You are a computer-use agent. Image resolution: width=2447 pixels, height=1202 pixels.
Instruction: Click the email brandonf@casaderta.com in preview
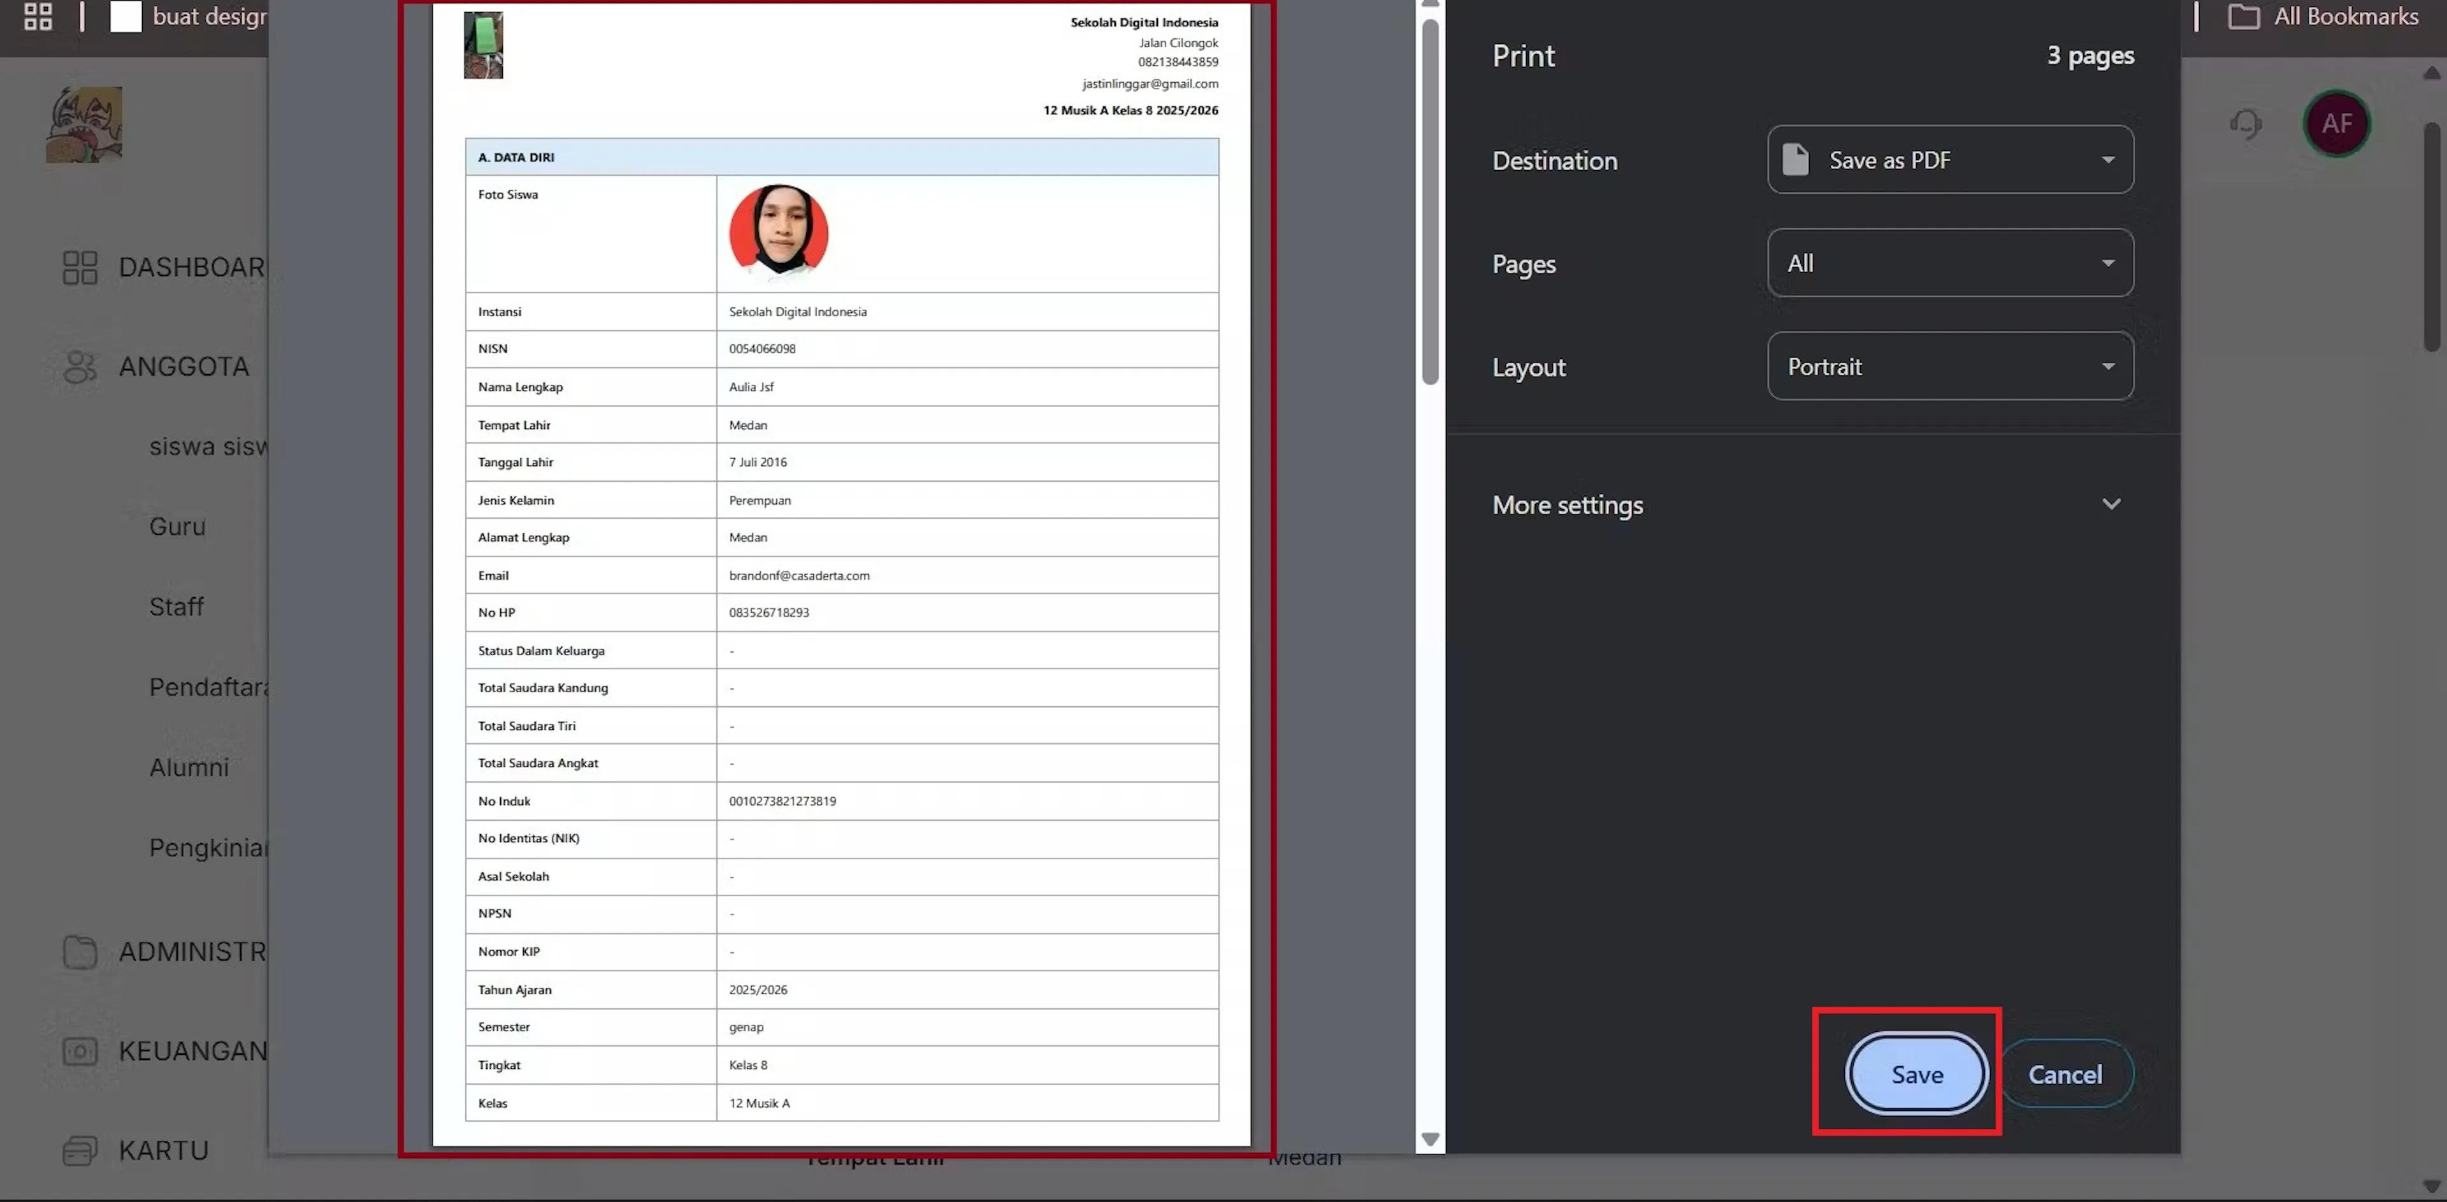pyautogui.click(x=799, y=575)
